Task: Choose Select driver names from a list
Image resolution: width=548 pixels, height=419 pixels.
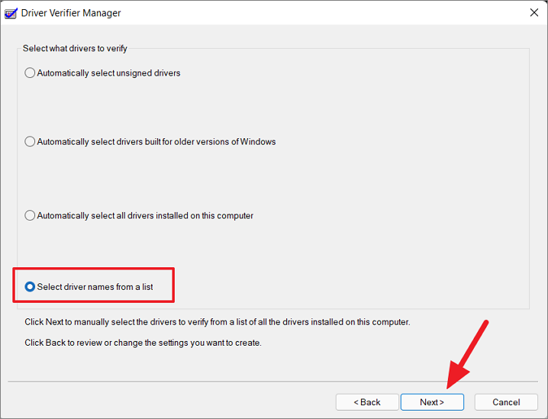Action: tap(89, 287)
